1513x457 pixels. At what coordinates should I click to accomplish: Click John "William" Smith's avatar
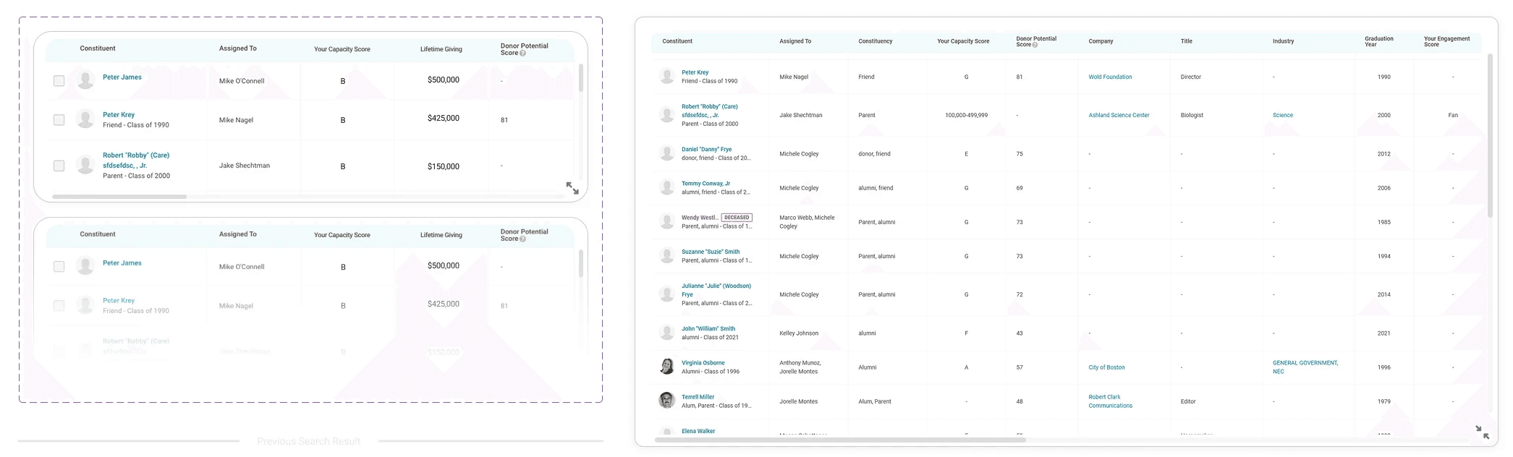[x=667, y=333]
